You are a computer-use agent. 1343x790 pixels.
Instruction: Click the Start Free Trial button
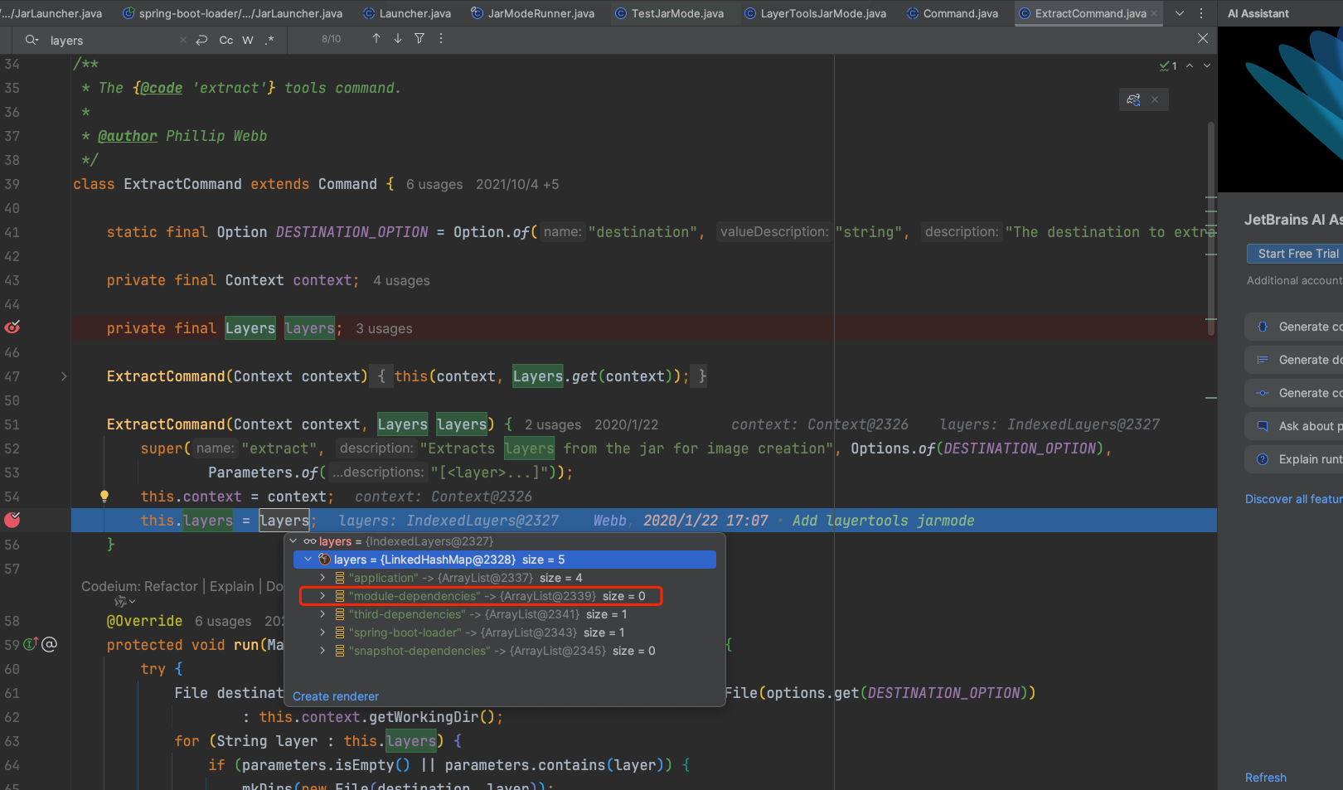pyautogui.click(x=1297, y=254)
